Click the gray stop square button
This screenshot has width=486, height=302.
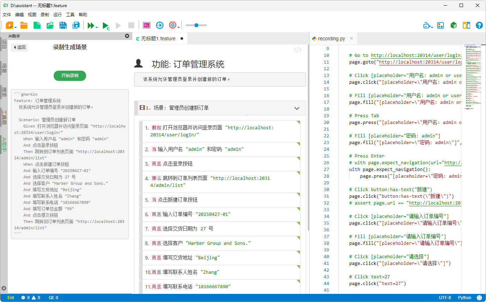[x=131, y=25]
